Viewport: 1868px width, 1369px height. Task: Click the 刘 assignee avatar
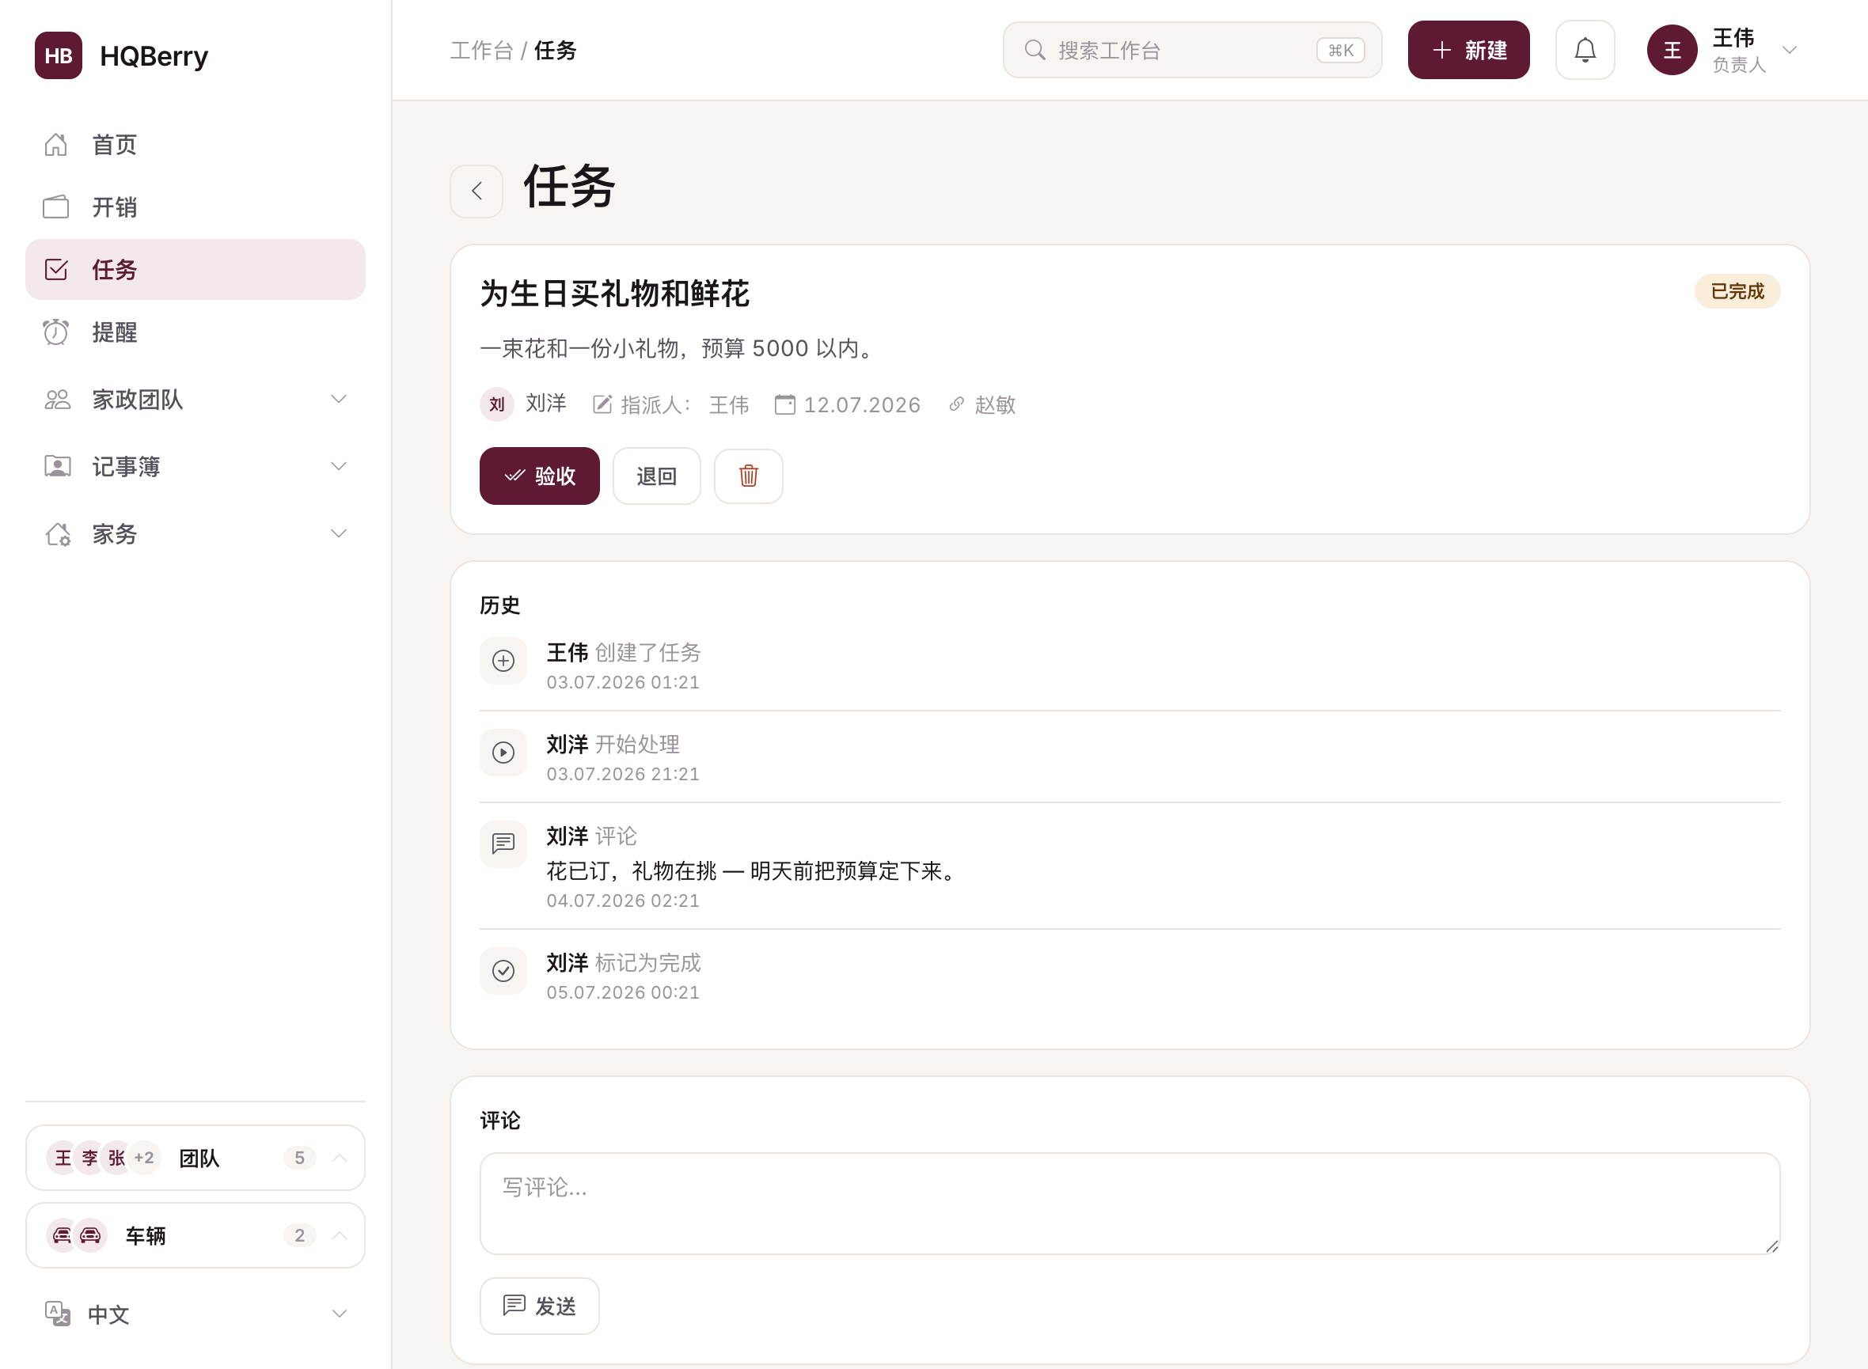(x=497, y=404)
